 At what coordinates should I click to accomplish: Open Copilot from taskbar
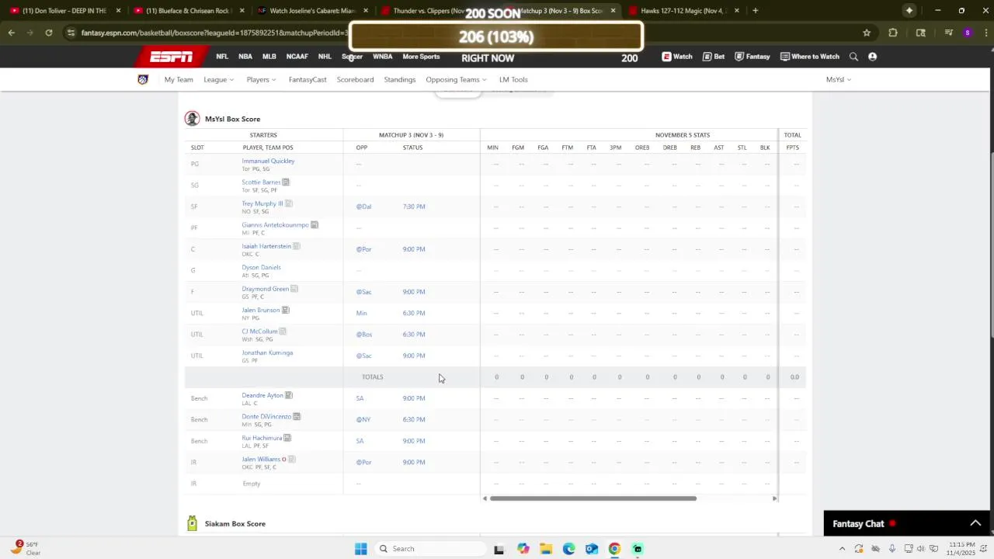[x=523, y=549]
